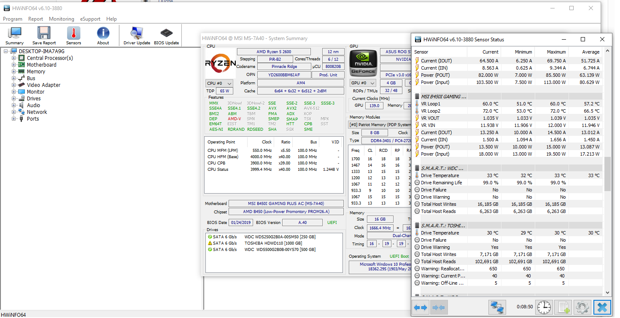Screen dimensions: 620x318
Task: Click the expand layout double-arrow button in Sensor Status
Action: coord(421,307)
